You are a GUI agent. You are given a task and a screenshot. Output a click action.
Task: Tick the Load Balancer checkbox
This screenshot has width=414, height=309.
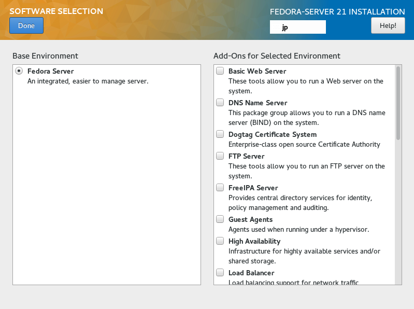pos(220,273)
